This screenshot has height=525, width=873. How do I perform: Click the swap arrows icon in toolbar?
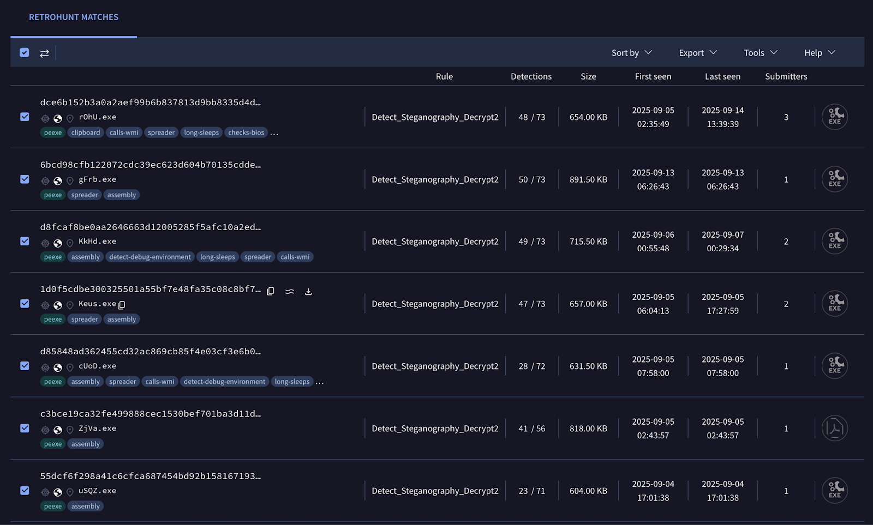coord(44,53)
